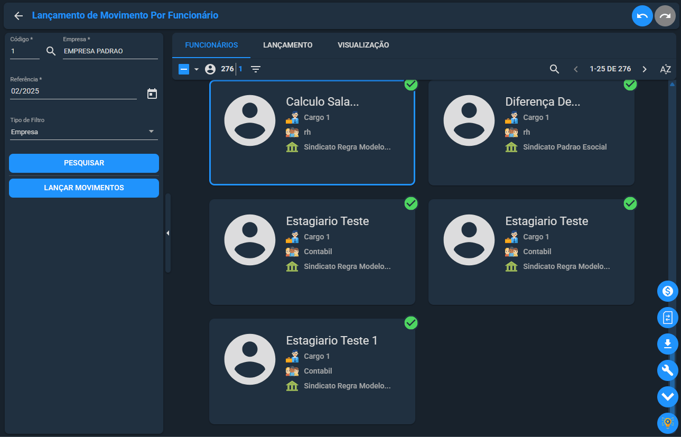Click the Código input field
The width and height of the screenshot is (681, 437).
(25, 52)
